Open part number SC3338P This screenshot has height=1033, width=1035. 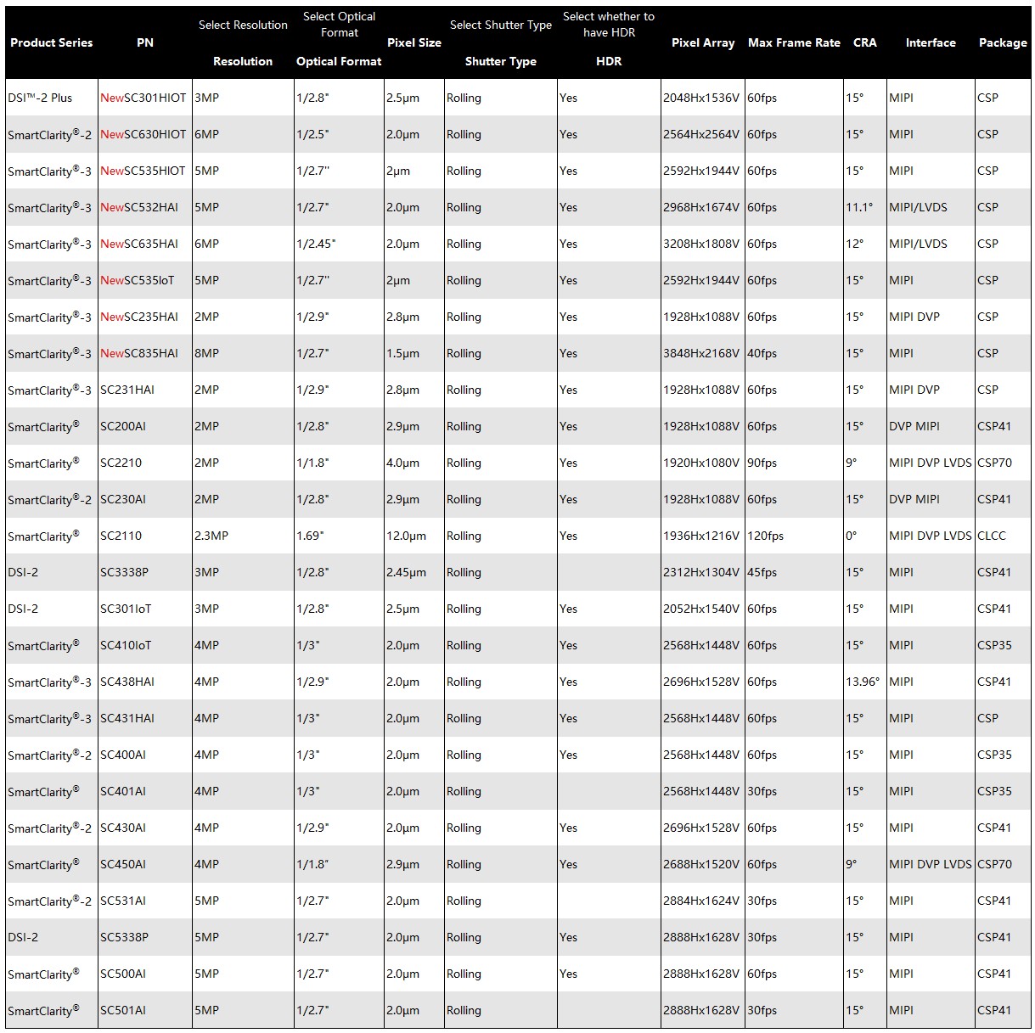124,572
